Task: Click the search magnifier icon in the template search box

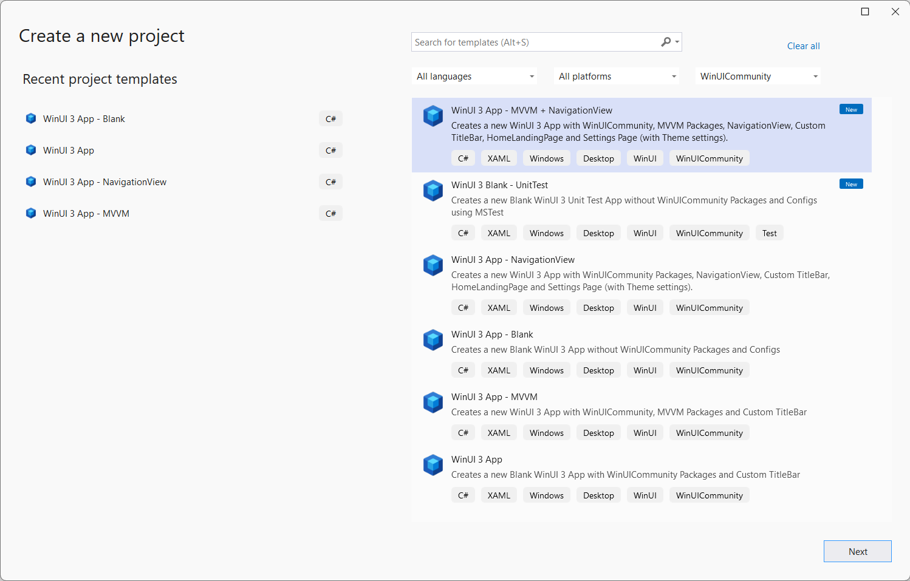Action: point(666,42)
